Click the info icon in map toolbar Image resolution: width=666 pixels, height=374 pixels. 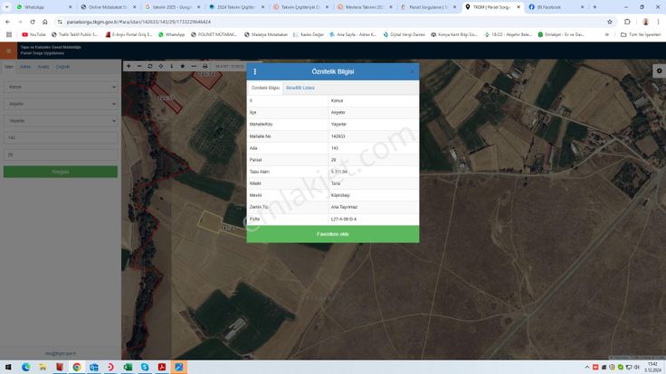click(x=172, y=66)
